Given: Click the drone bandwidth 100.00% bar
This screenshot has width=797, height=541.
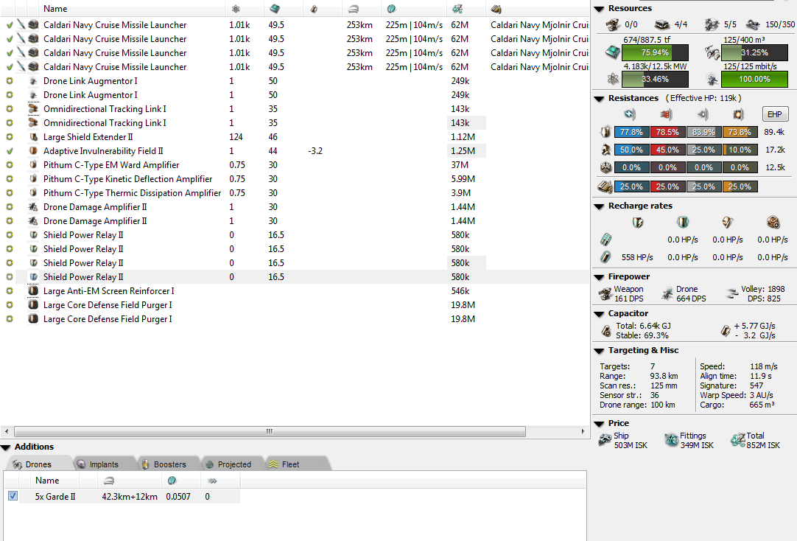Looking at the screenshot, I should pyautogui.click(x=754, y=80).
